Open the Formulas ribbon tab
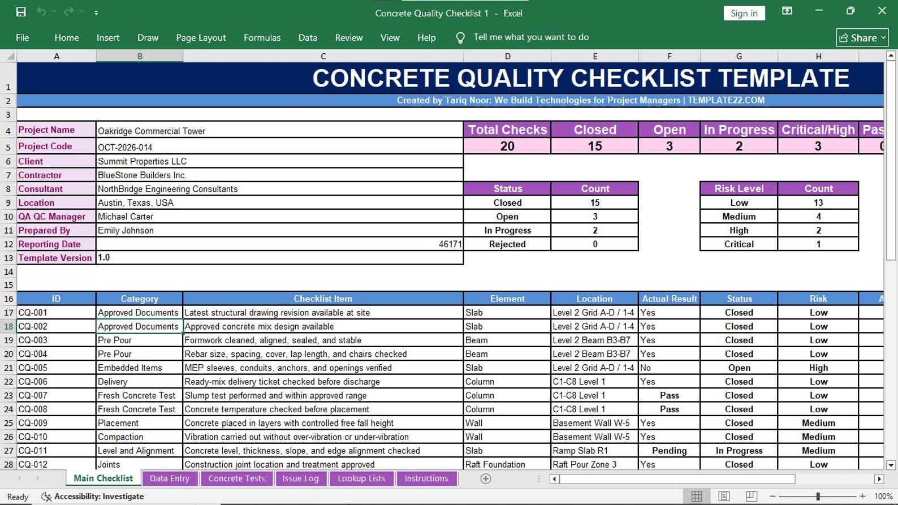Screen dimensions: 898x505 coord(262,37)
